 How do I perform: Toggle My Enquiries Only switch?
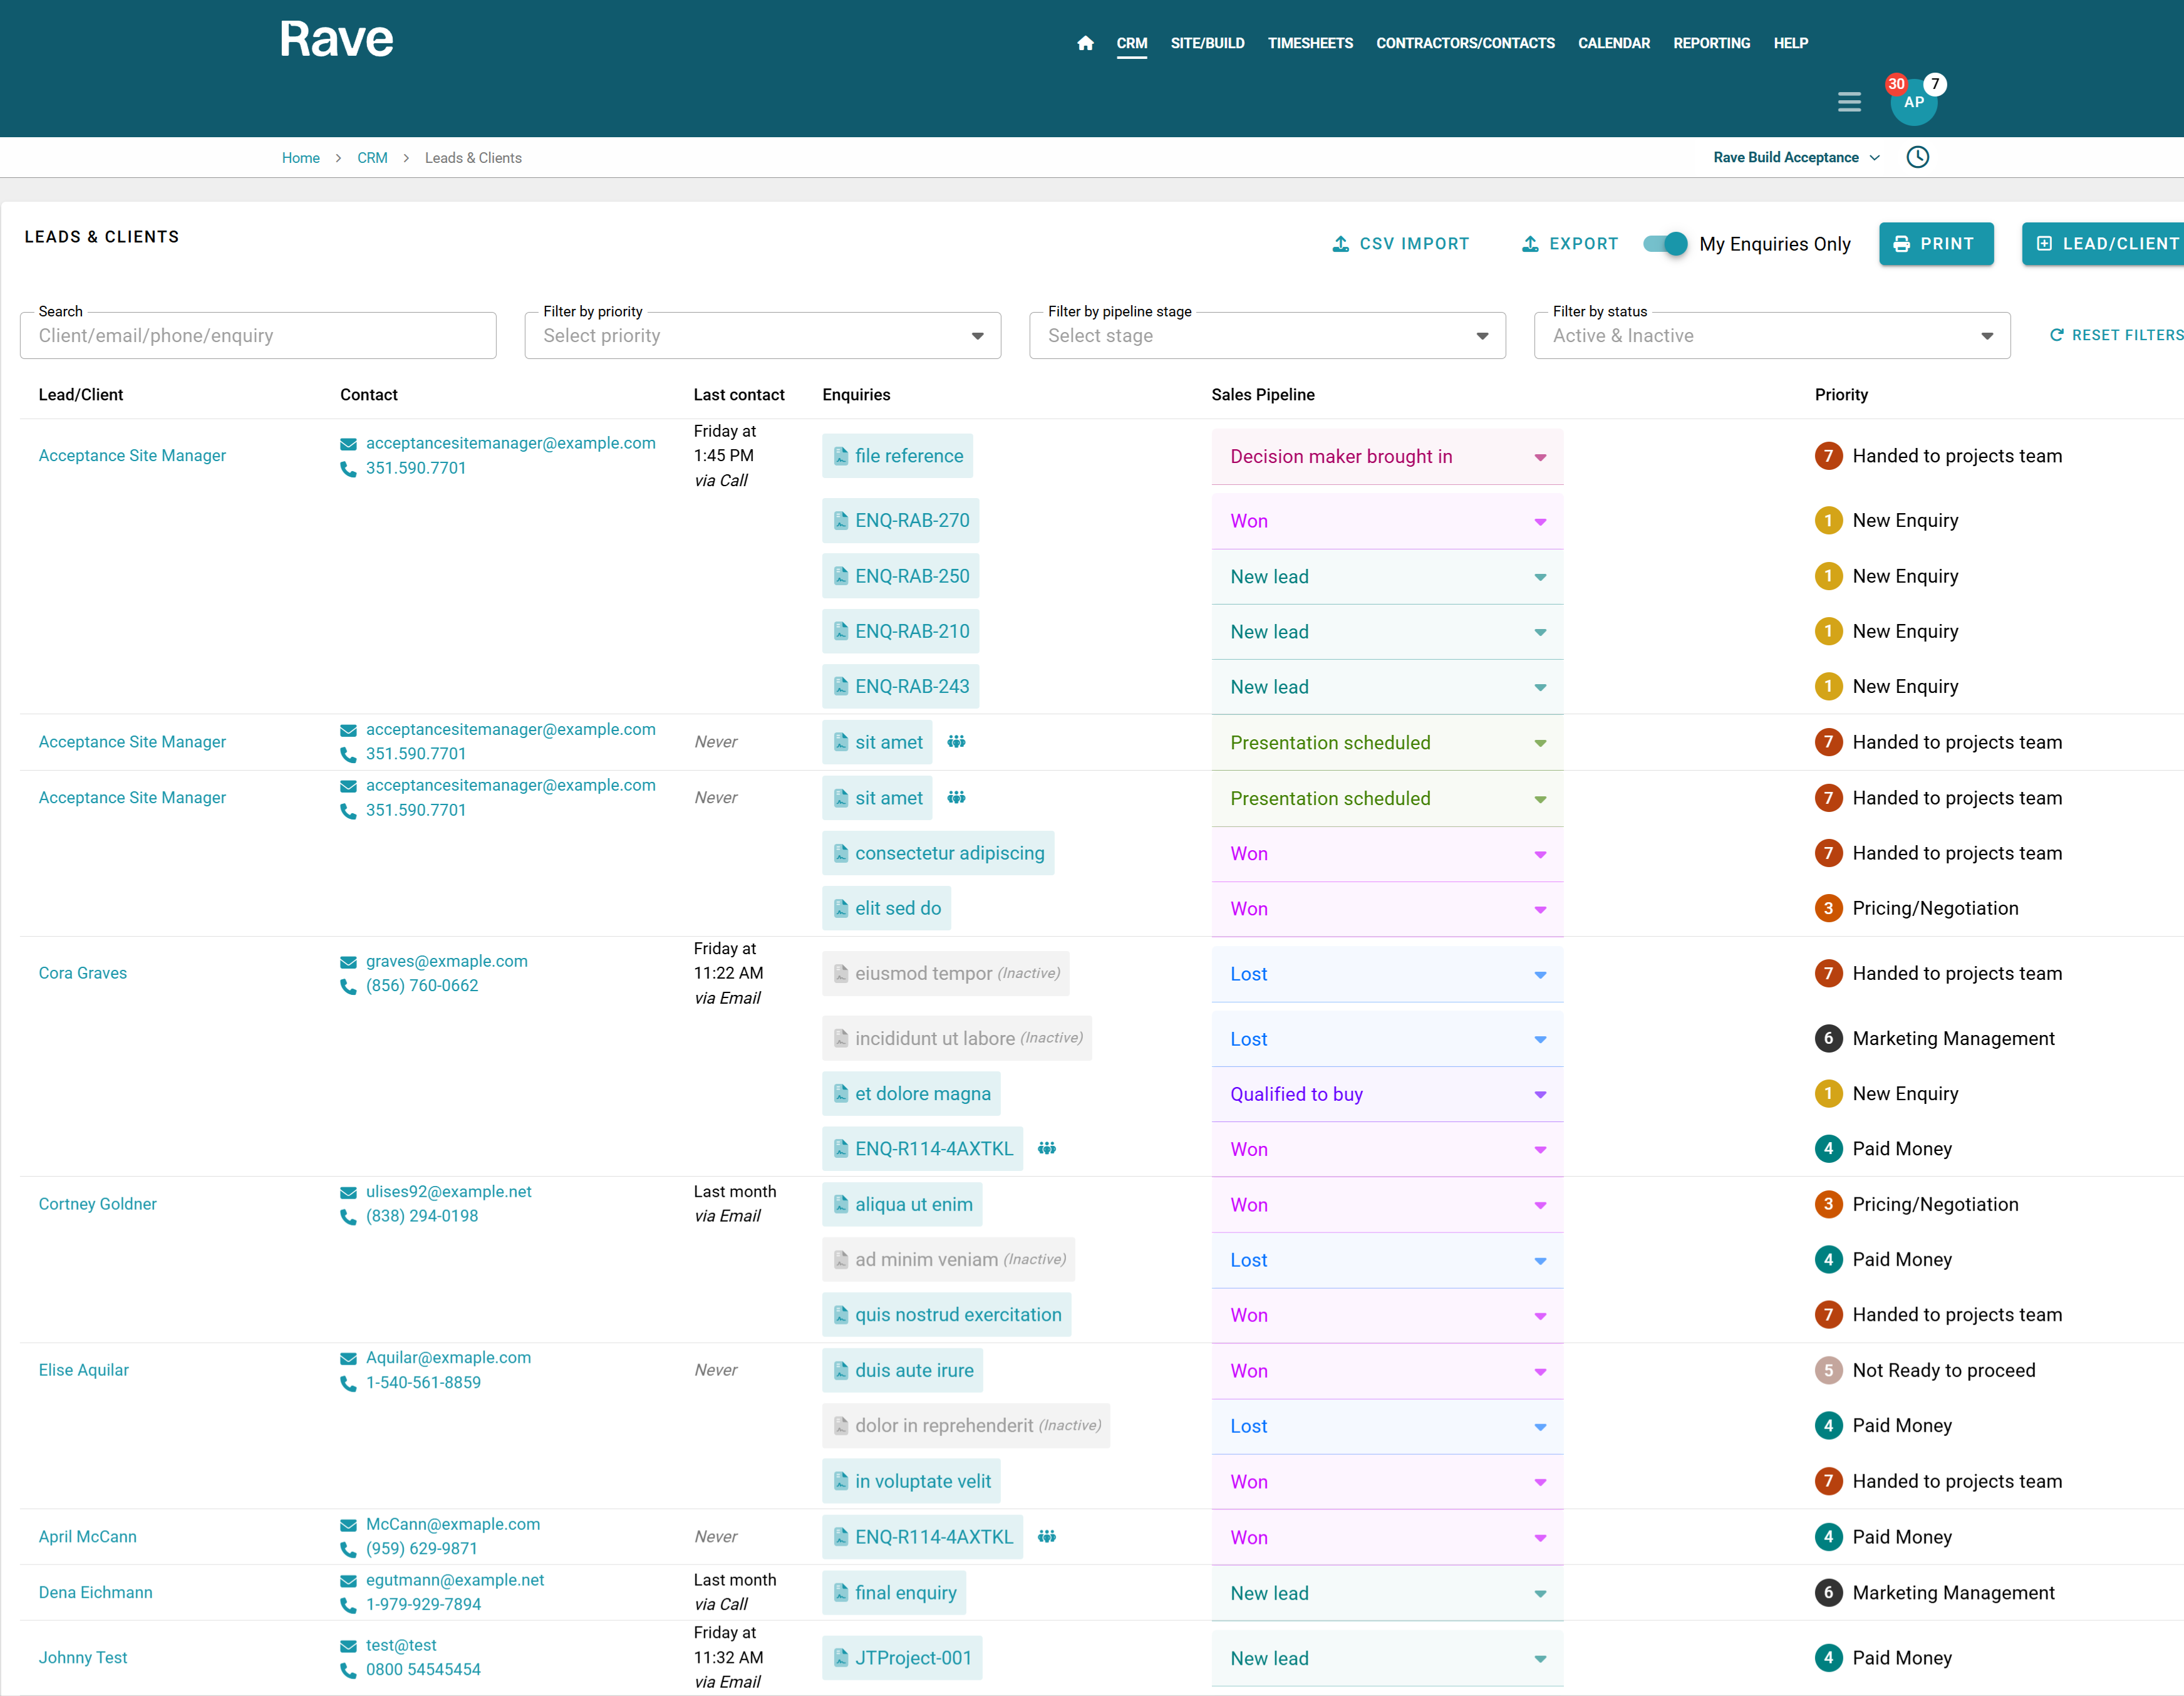point(1665,243)
